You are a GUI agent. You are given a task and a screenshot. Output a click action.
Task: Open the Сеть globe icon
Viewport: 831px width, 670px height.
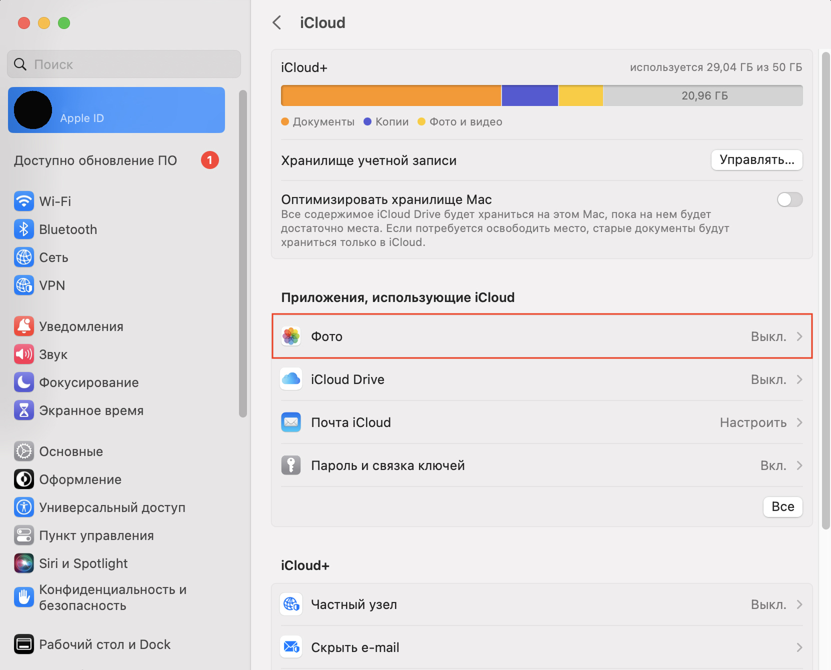click(x=24, y=257)
